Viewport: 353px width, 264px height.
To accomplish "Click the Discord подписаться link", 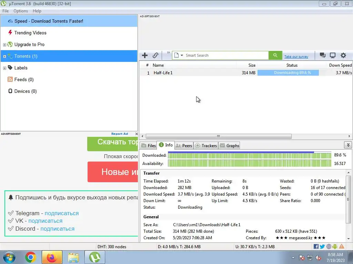I will pyautogui.click(x=58, y=229).
